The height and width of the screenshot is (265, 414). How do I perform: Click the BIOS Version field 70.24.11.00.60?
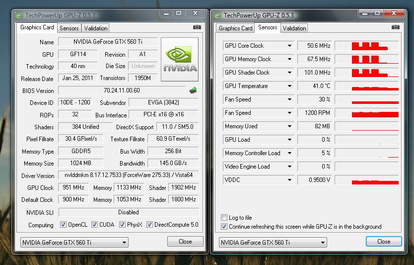(122, 90)
